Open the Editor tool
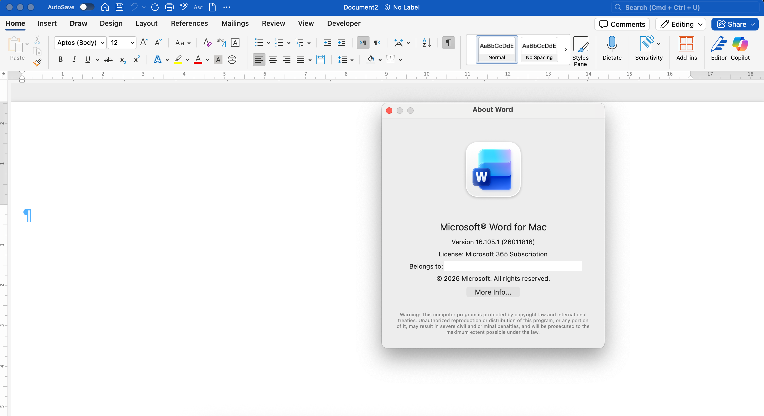 click(x=719, y=49)
